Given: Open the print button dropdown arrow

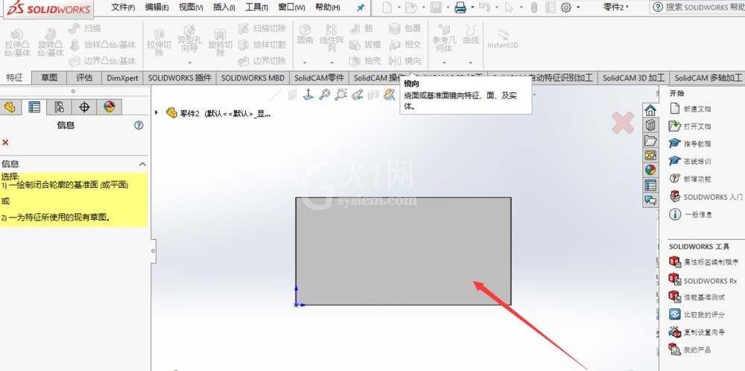Looking at the screenshot, I should [x=472, y=7].
